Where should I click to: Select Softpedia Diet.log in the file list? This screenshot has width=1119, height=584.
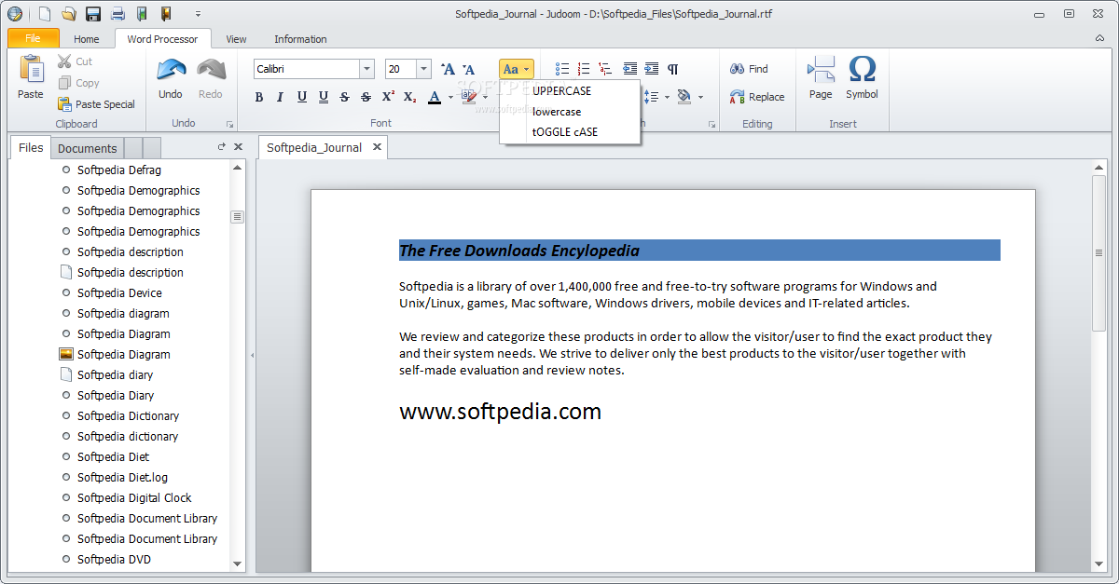tap(122, 478)
